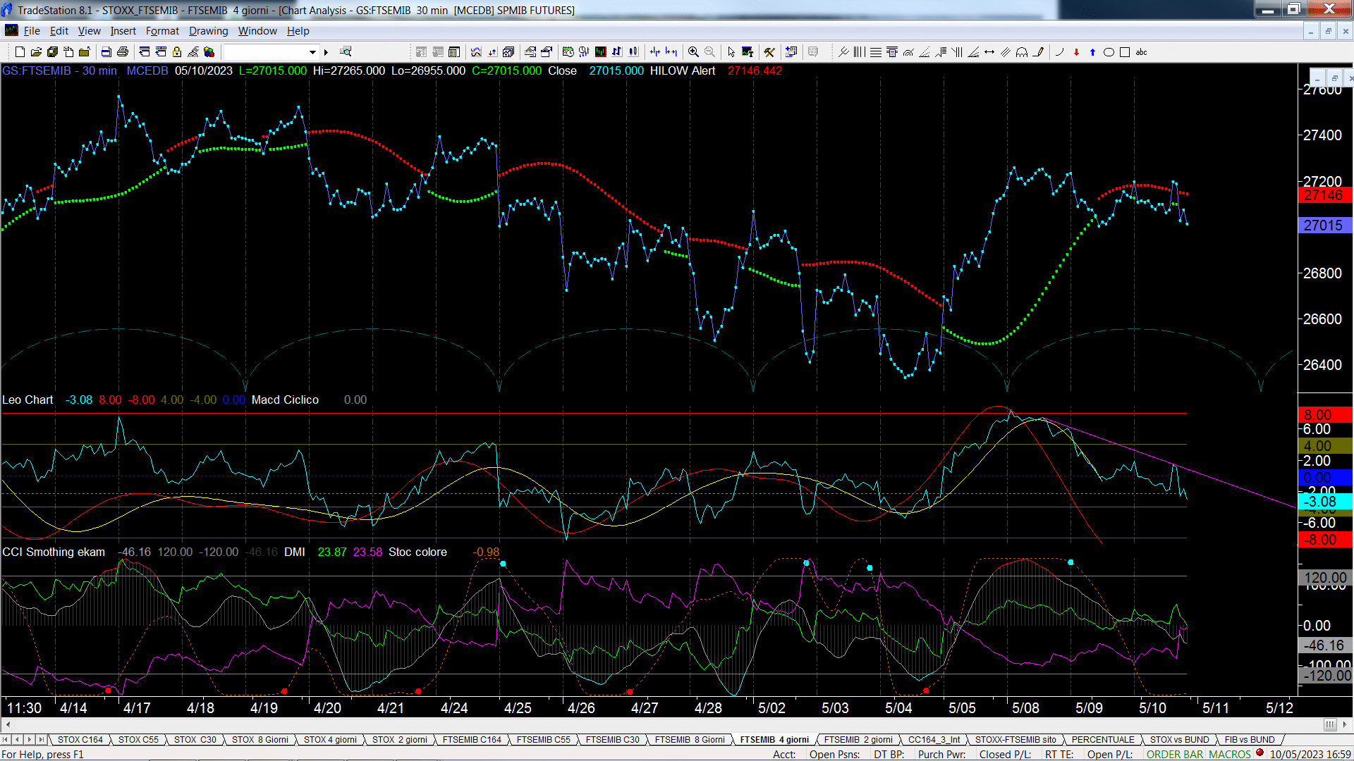Open the File menu
The width and height of the screenshot is (1354, 761).
point(32,31)
